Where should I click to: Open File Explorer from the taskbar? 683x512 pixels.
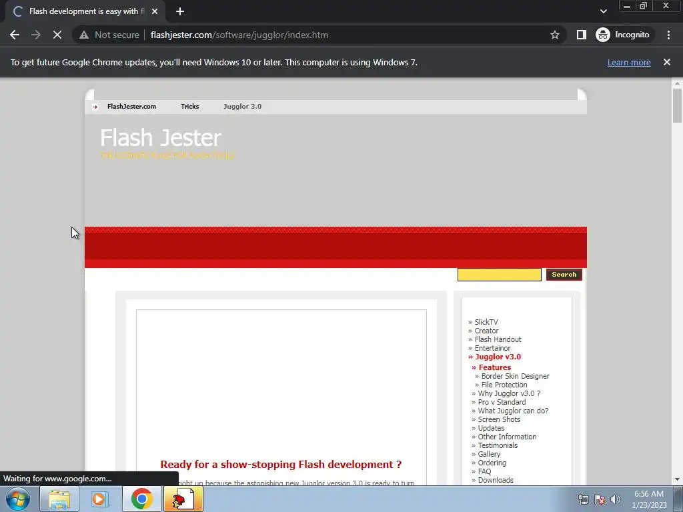(59, 499)
